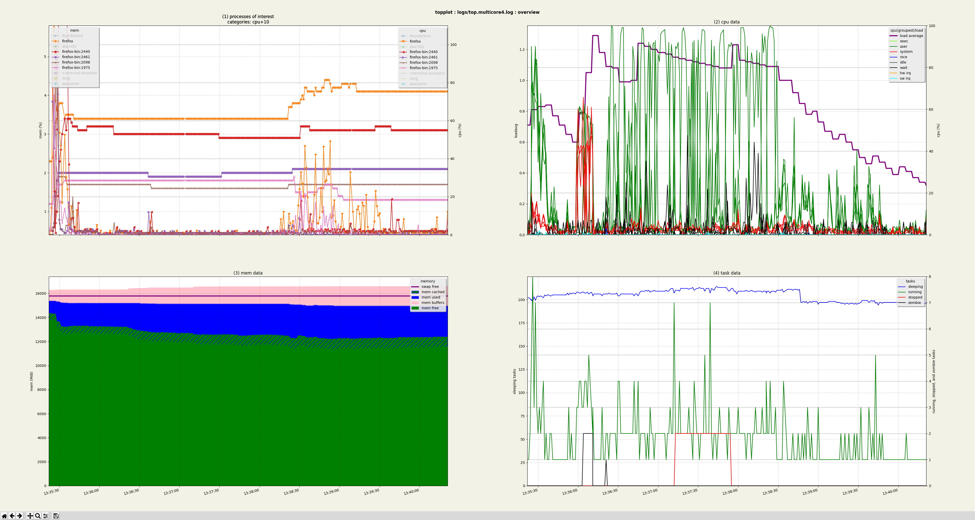Go forward to the next view
975x520 pixels.
tap(20, 516)
